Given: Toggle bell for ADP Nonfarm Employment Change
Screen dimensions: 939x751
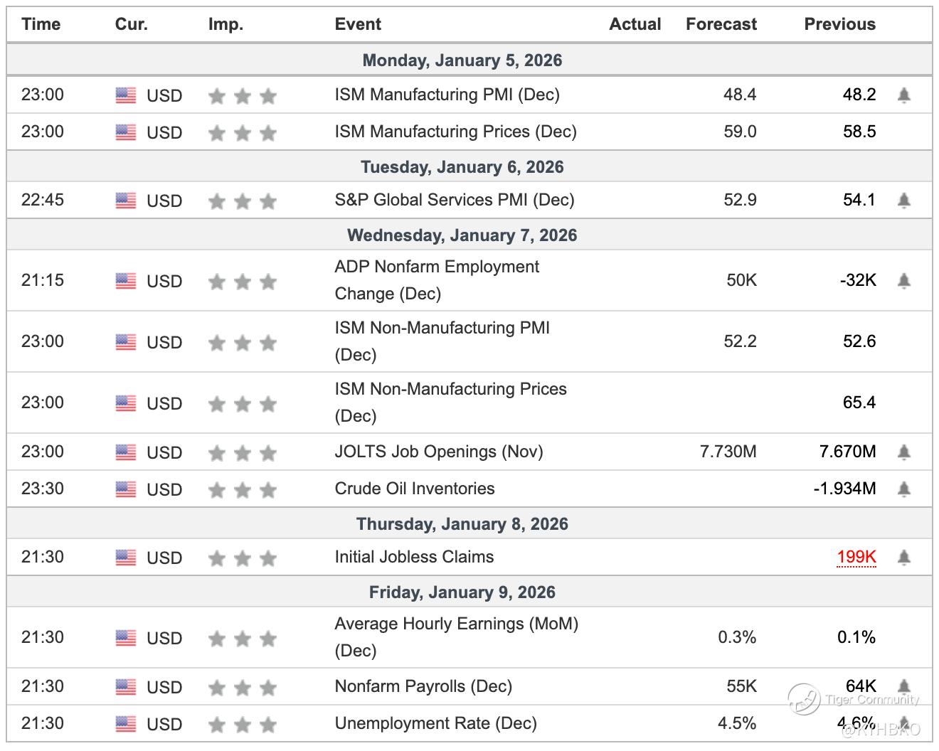Looking at the screenshot, I should pos(903,280).
